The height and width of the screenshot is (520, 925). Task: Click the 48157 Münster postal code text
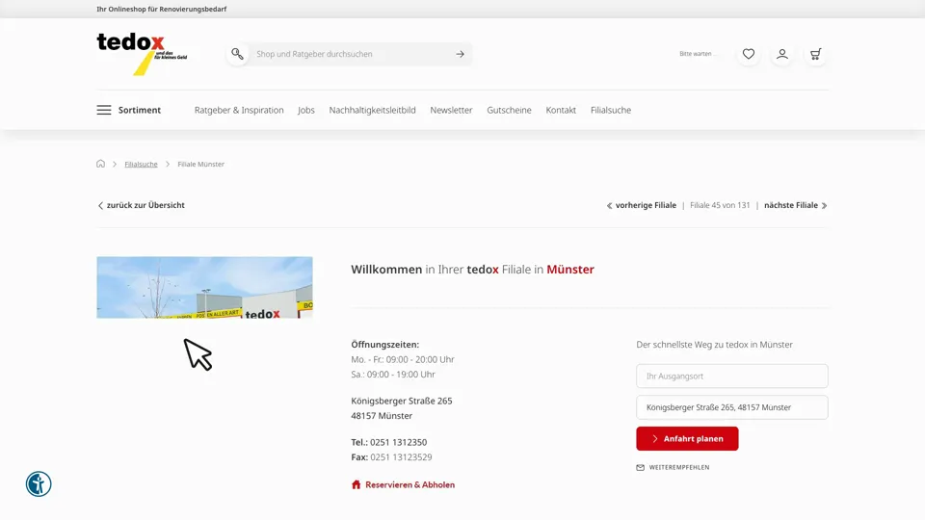(382, 416)
